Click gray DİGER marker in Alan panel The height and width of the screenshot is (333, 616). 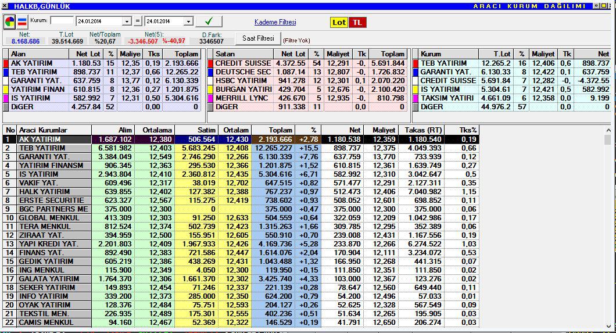click(6, 107)
